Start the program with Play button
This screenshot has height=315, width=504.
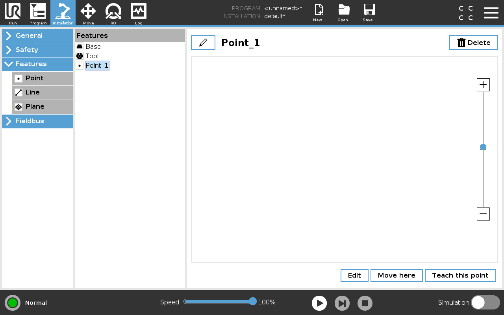(x=319, y=303)
